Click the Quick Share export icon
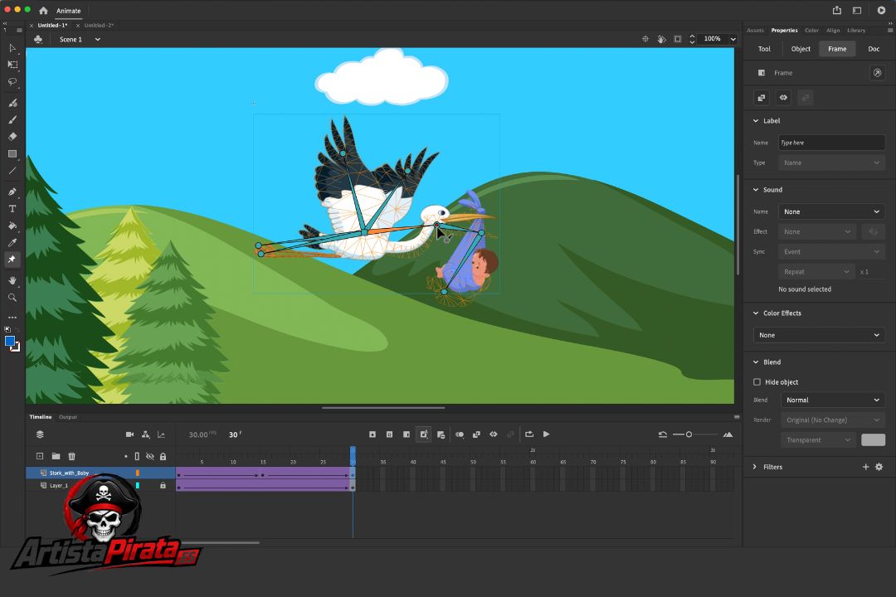The image size is (896, 597). [836, 10]
